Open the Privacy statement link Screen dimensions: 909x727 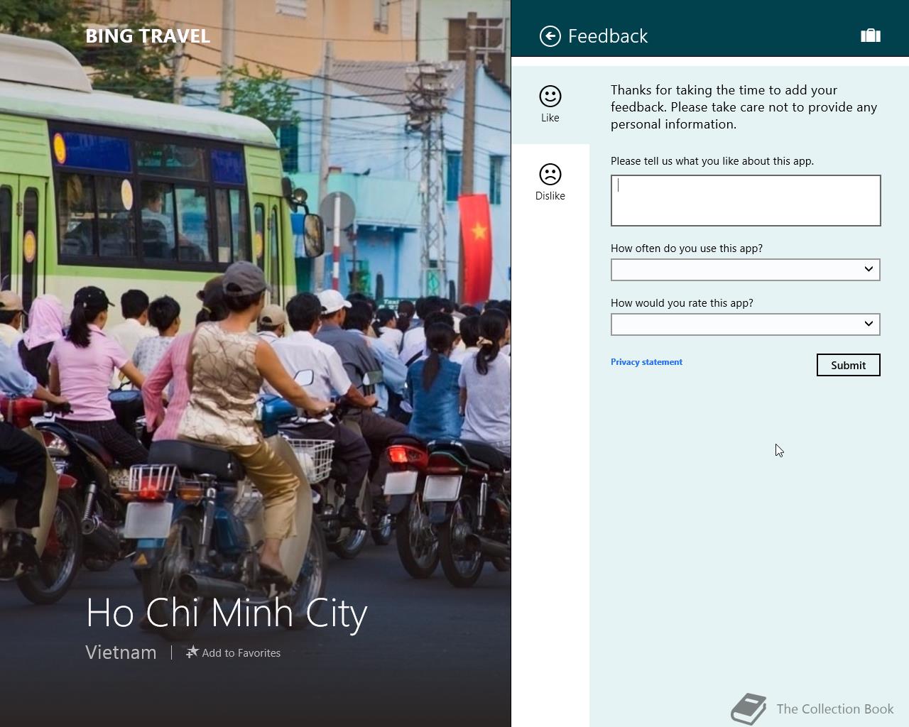coord(646,362)
